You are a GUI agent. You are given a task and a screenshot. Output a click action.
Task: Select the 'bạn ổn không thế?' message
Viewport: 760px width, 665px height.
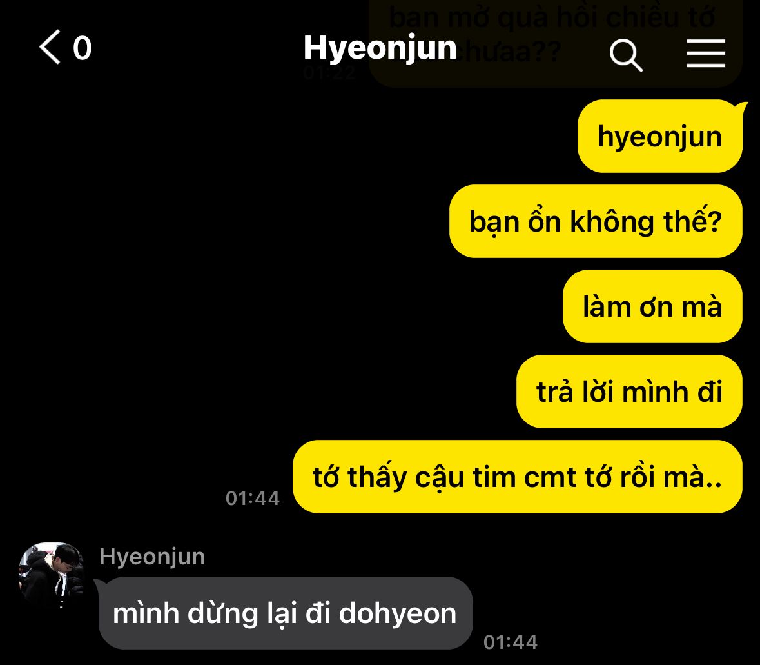596,221
